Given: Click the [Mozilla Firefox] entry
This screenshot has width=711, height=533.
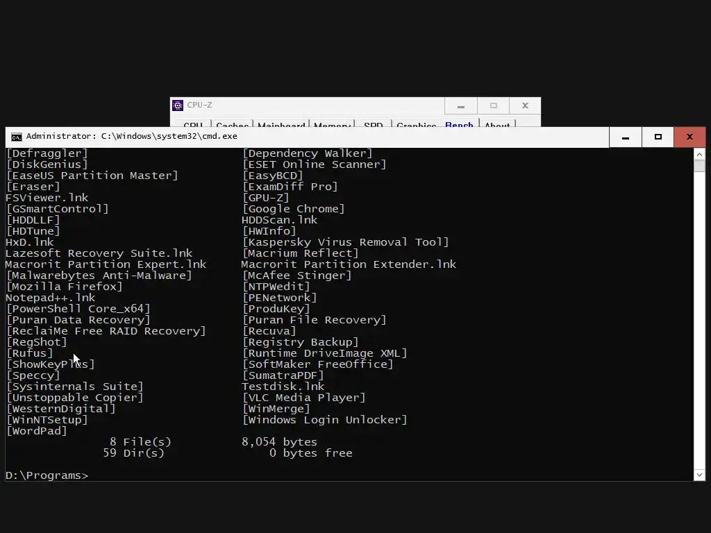Looking at the screenshot, I should pos(64,287).
